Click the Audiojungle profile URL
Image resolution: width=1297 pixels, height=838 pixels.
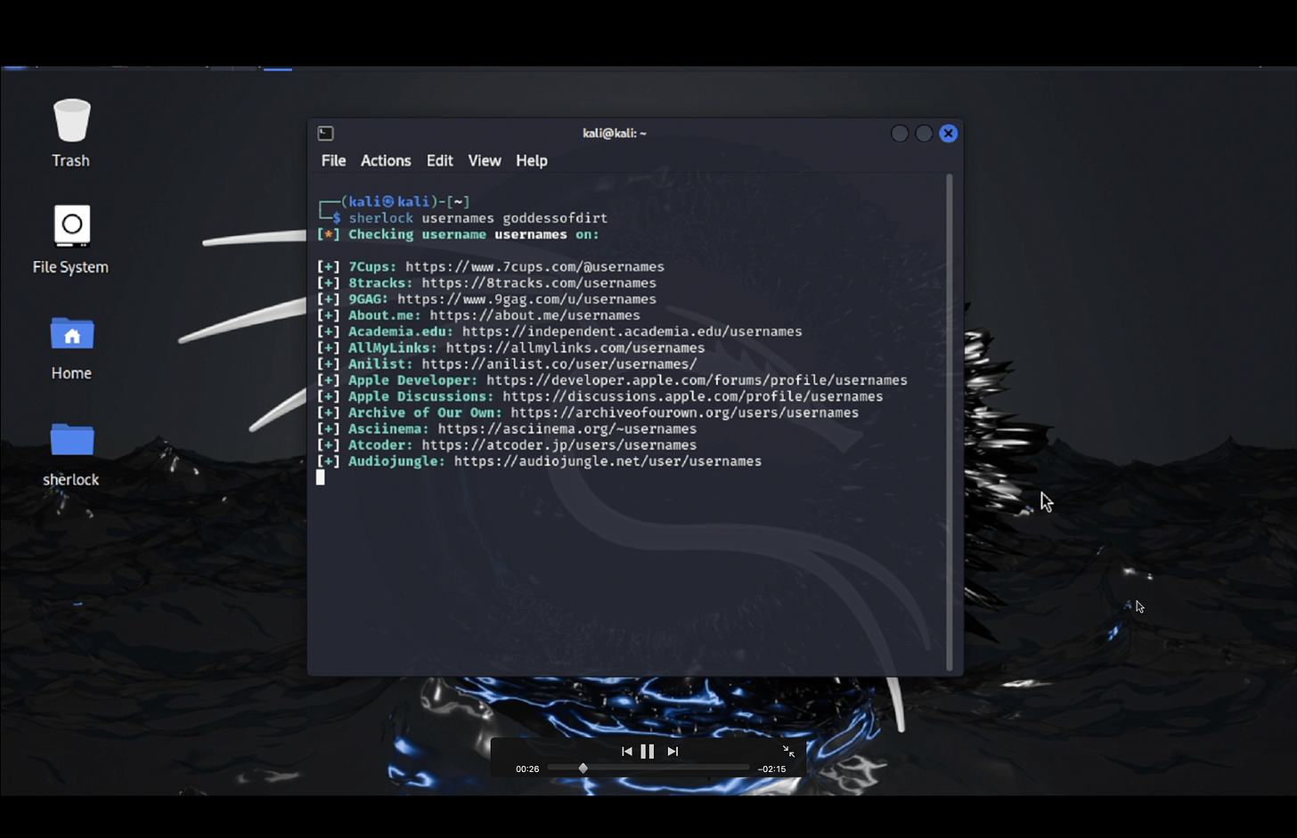(x=608, y=461)
